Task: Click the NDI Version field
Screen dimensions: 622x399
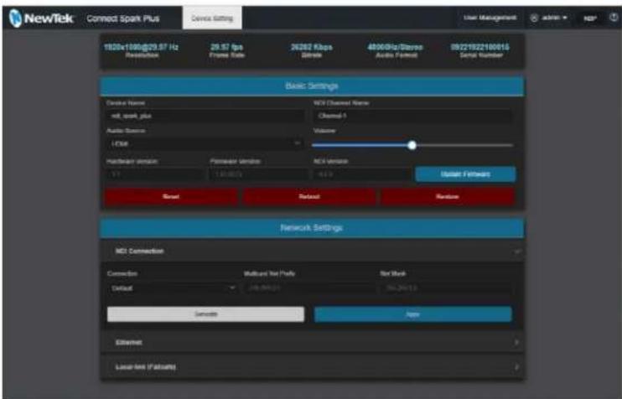Action: point(362,174)
